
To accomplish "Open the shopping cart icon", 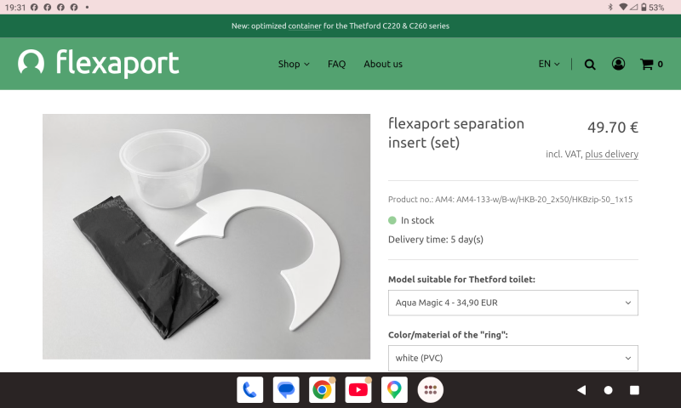I will coord(651,64).
